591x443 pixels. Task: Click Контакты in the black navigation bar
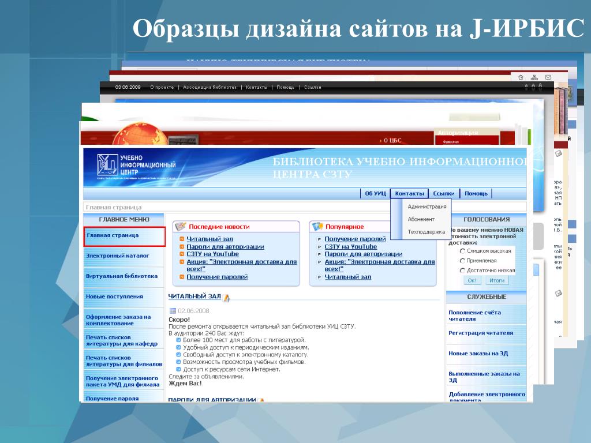point(256,88)
